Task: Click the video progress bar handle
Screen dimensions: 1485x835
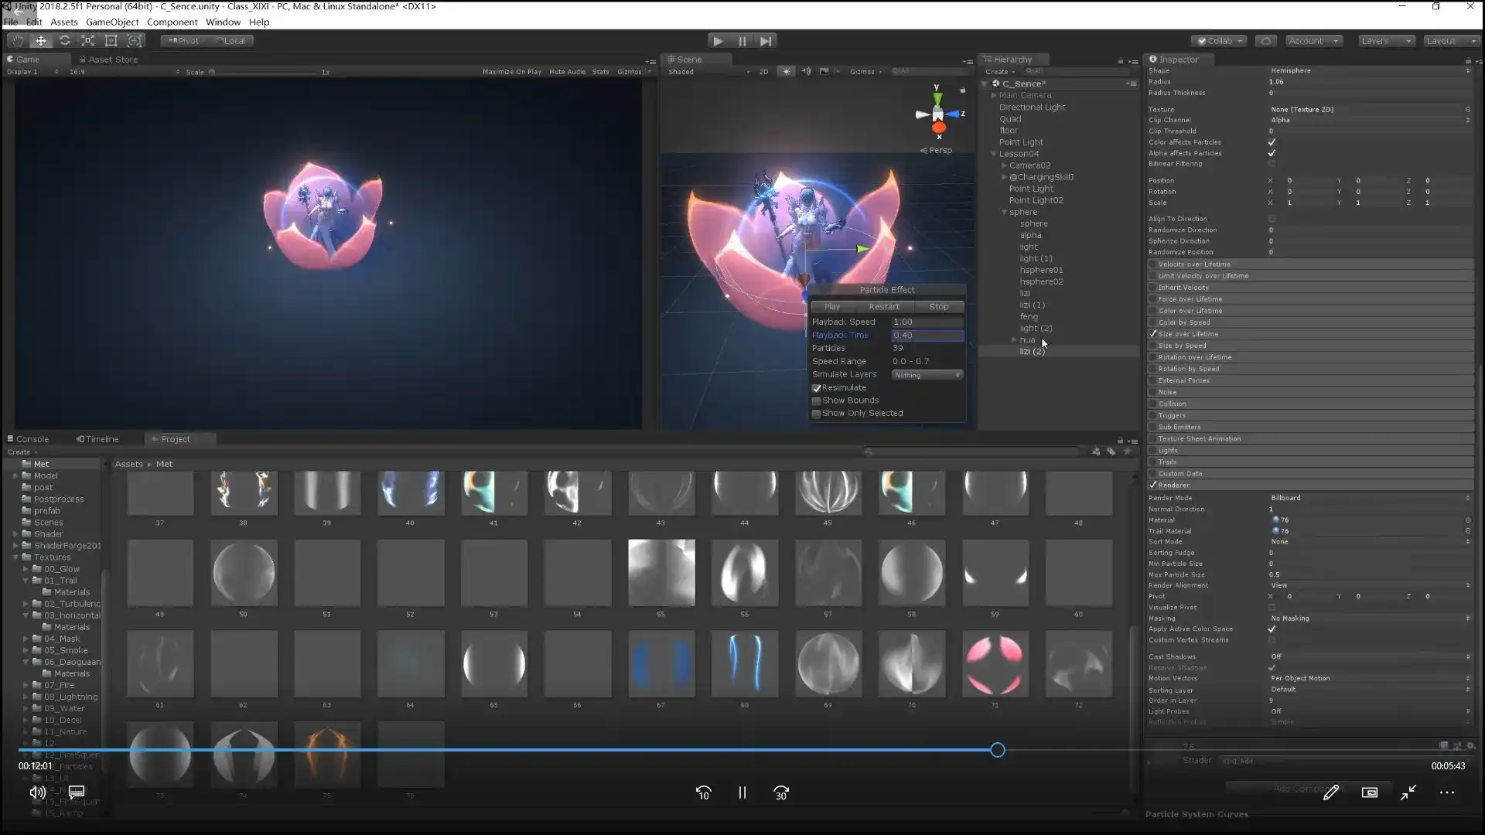Action: (x=998, y=750)
